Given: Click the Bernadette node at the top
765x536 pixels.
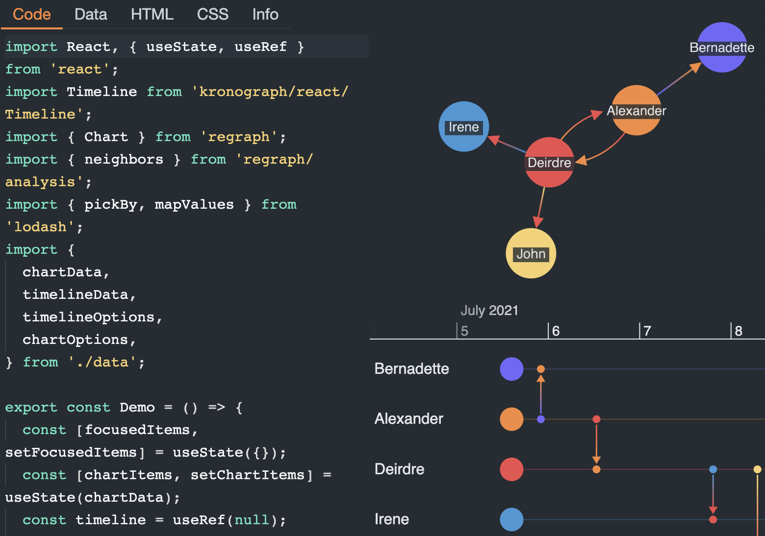Looking at the screenshot, I should pyautogui.click(x=721, y=48).
